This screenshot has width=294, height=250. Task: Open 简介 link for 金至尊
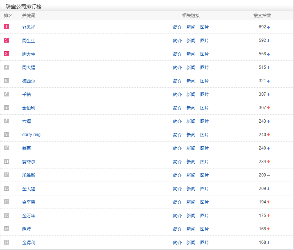click(x=177, y=202)
